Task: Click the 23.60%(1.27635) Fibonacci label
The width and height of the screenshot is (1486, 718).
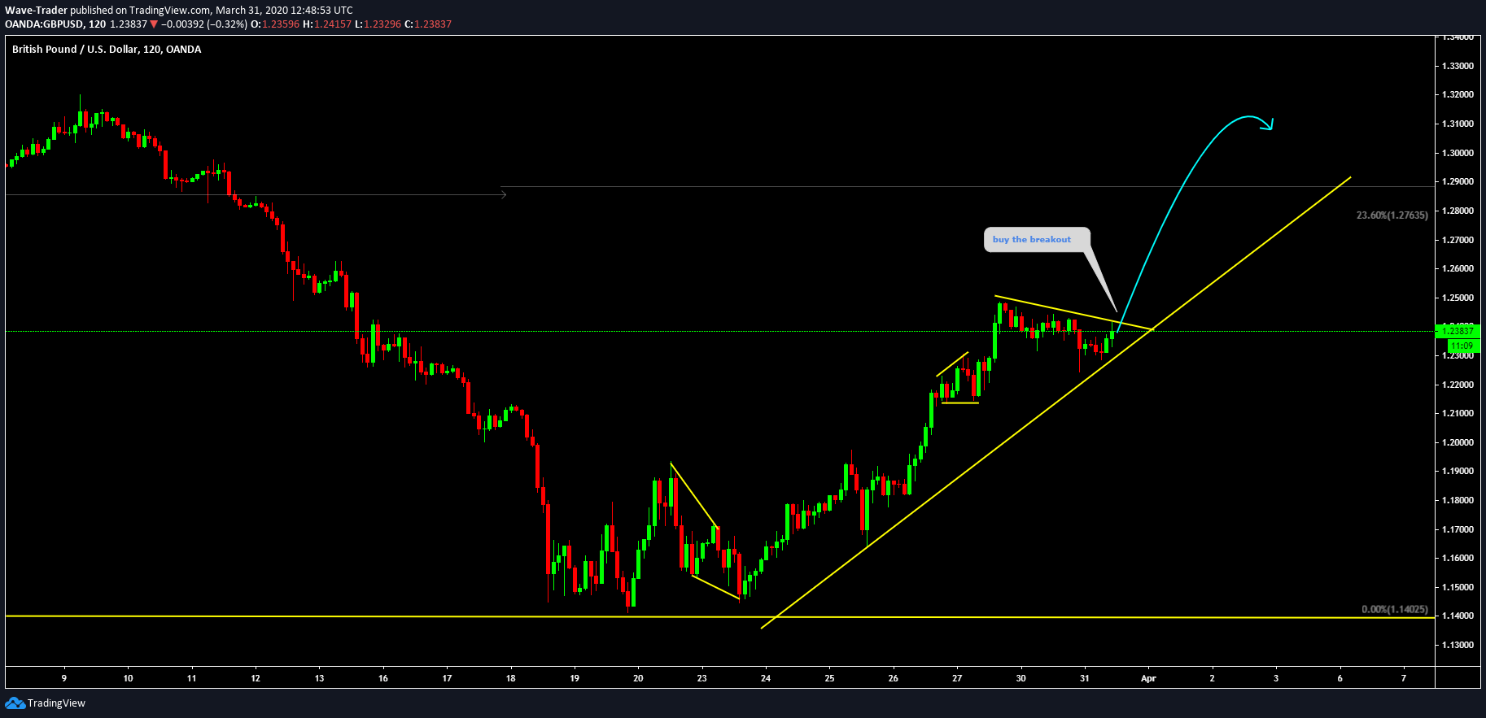Action: click(1392, 215)
